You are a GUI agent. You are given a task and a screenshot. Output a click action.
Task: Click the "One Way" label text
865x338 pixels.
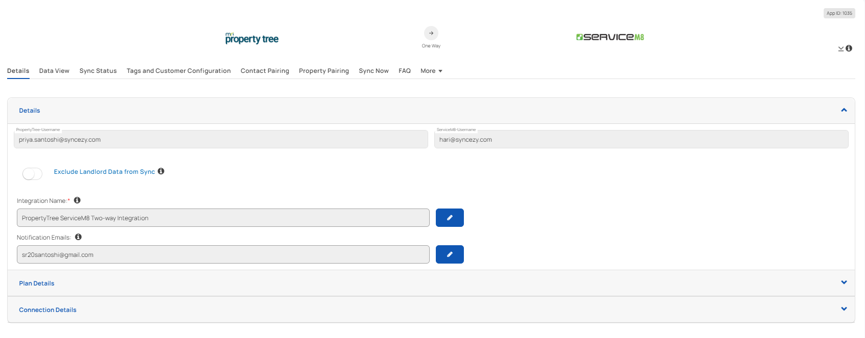431,46
